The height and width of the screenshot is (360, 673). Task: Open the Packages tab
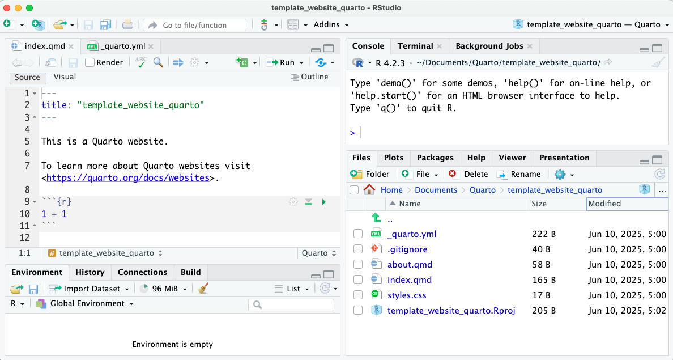[435, 158]
